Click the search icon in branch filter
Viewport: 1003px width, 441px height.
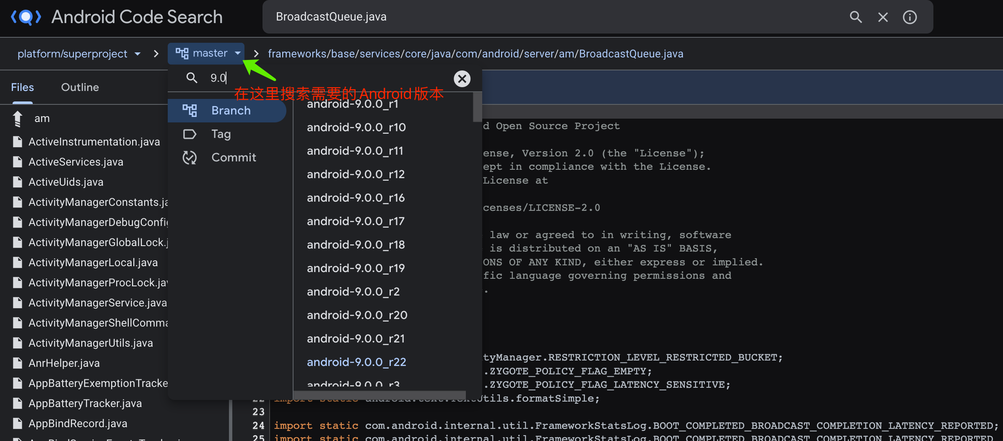click(x=192, y=78)
